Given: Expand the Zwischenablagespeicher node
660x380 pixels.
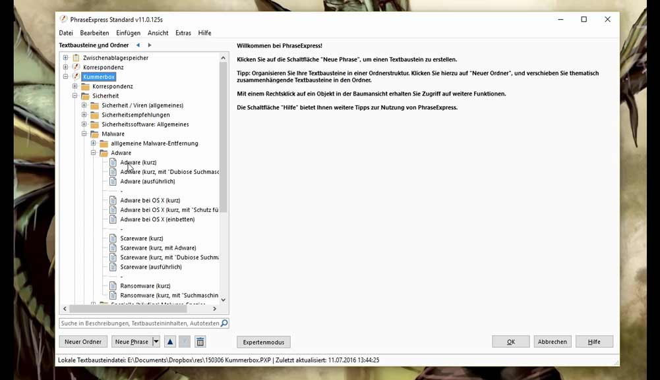Looking at the screenshot, I should click(66, 57).
